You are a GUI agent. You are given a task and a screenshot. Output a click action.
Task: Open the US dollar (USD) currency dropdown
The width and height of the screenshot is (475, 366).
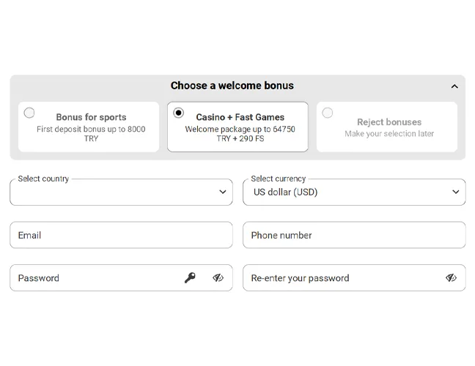(x=345, y=193)
